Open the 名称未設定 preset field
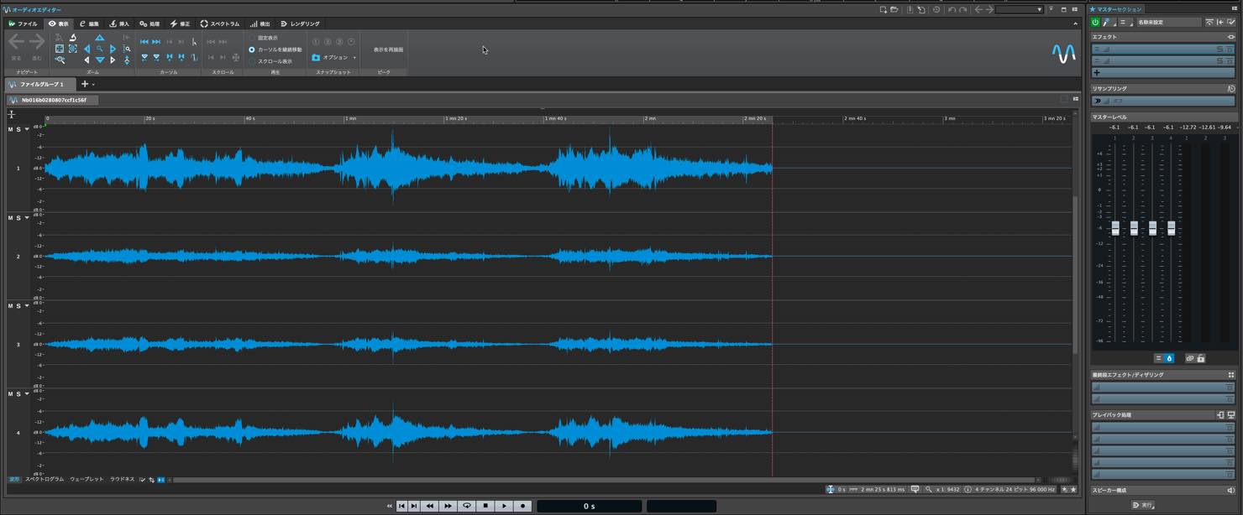Screen dimensions: 1243x515 1169,22
